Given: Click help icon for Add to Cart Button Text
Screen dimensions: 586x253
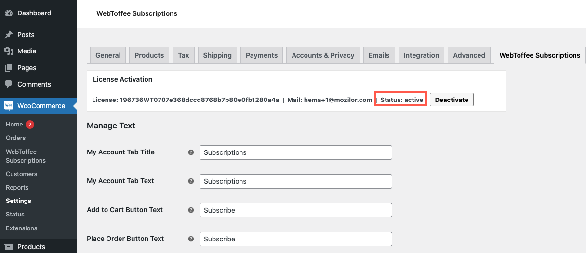Looking at the screenshot, I should (191, 210).
